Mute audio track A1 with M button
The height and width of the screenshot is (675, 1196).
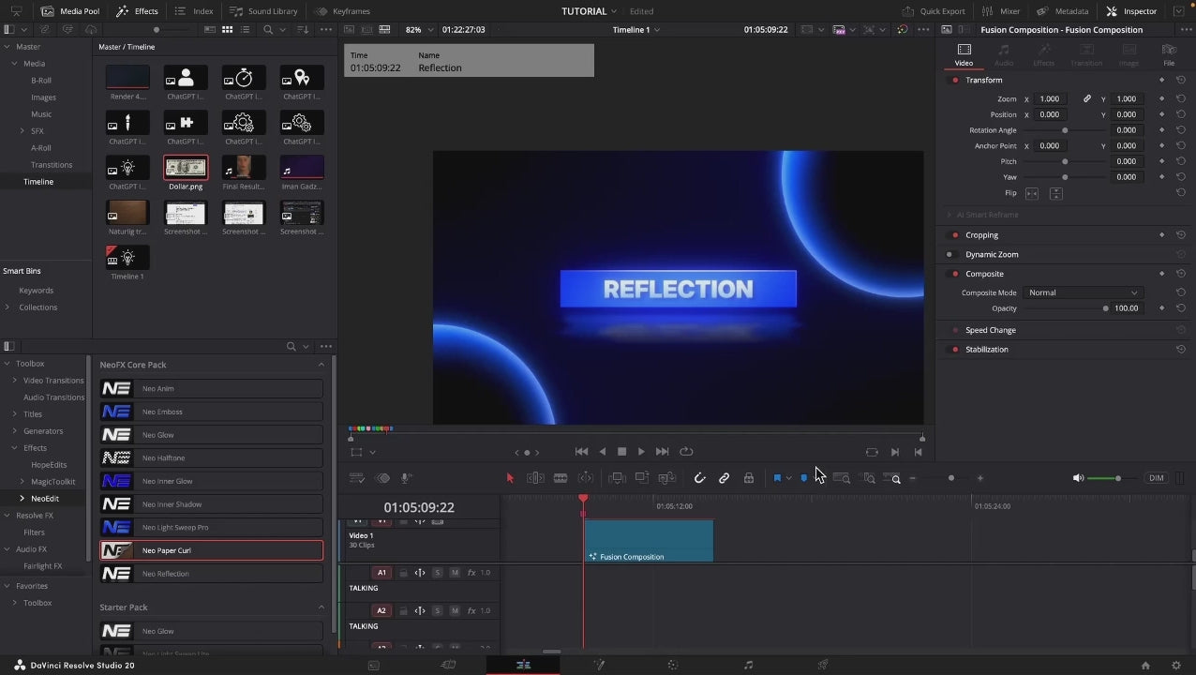pos(455,573)
